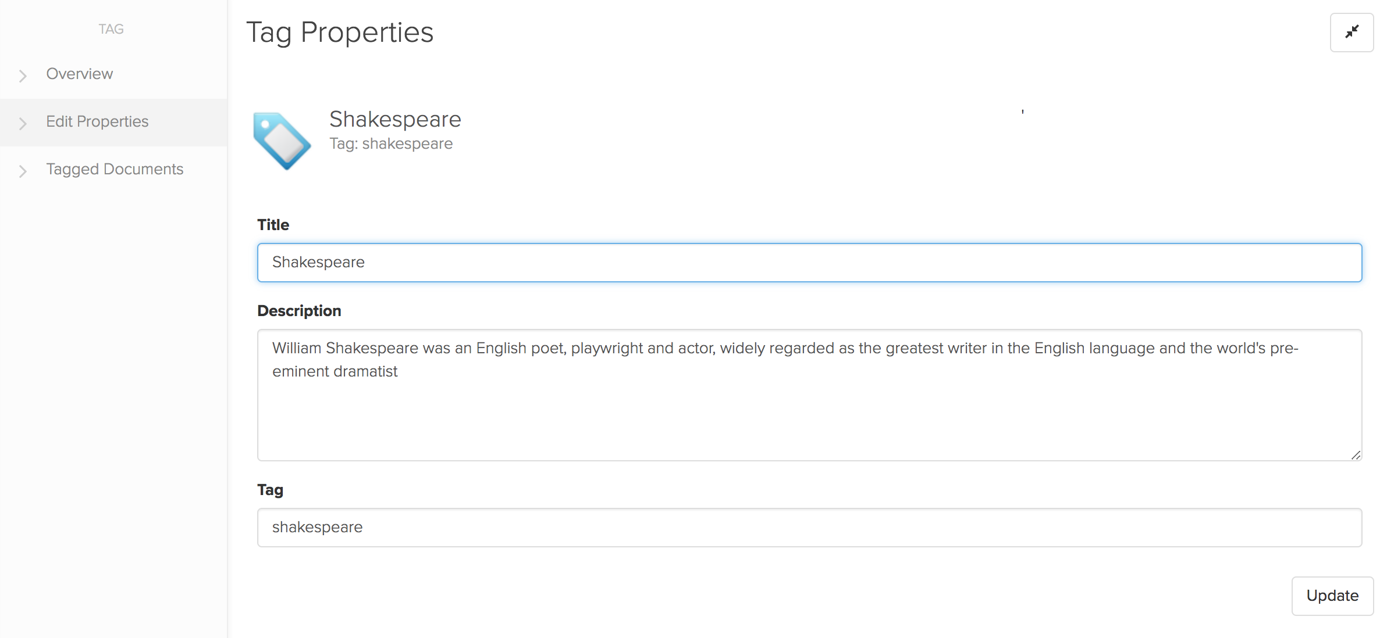Click the Tag Properties page heading

pyautogui.click(x=340, y=32)
